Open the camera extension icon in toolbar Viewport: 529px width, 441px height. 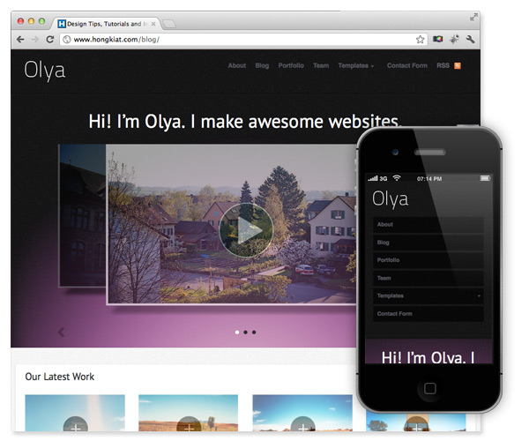click(437, 39)
